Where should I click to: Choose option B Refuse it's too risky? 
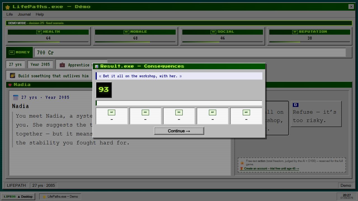316,114
